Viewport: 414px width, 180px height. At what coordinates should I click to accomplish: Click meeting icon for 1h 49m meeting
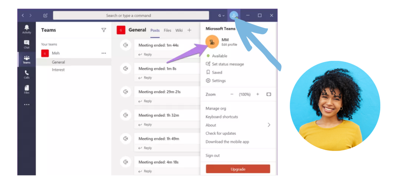[x=126, y=138]
